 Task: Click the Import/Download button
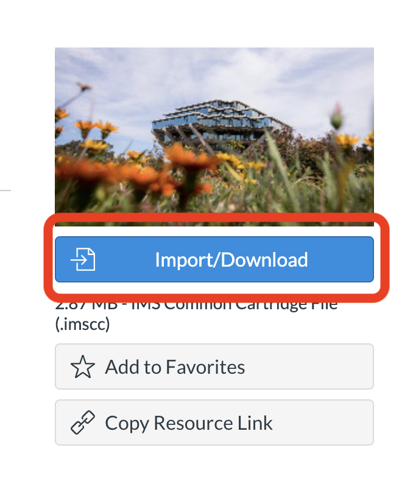tap(214, 259)
